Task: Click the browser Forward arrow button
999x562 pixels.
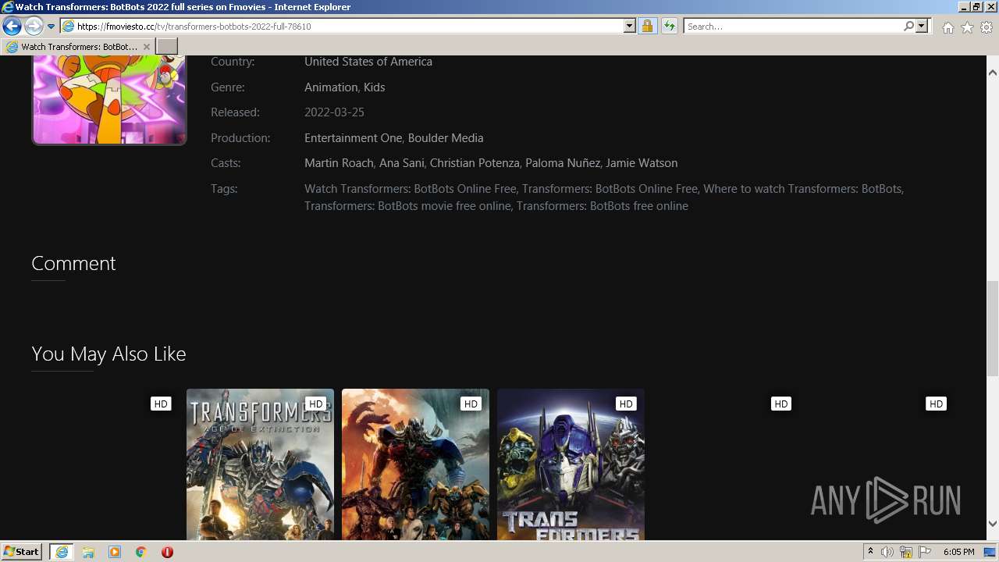Action: pyautogui.click(x=34, y=26)
